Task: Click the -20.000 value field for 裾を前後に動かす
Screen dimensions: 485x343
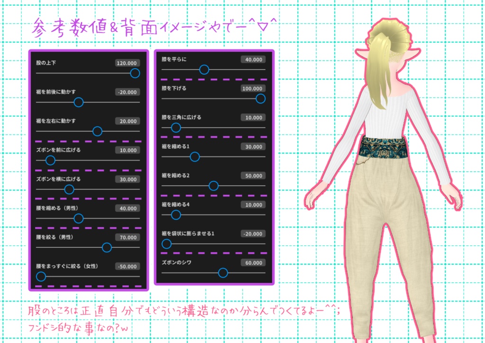Action: 127,92
